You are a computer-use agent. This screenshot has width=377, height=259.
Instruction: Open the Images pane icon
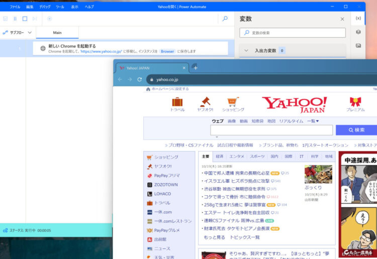pos(358,45)
